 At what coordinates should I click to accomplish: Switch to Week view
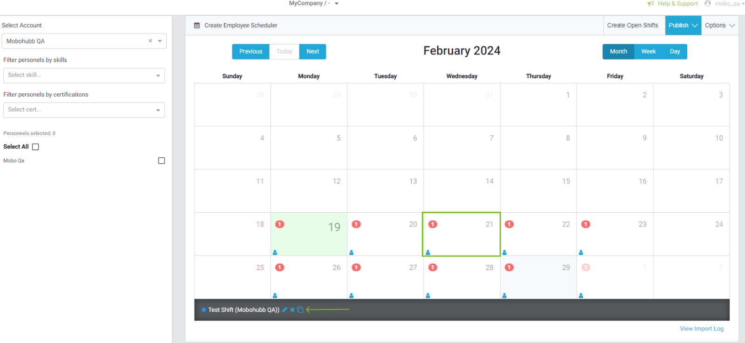pos(648,52)
